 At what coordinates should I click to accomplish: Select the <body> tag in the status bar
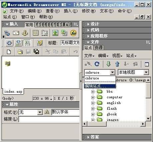click(x=8, y=98)
